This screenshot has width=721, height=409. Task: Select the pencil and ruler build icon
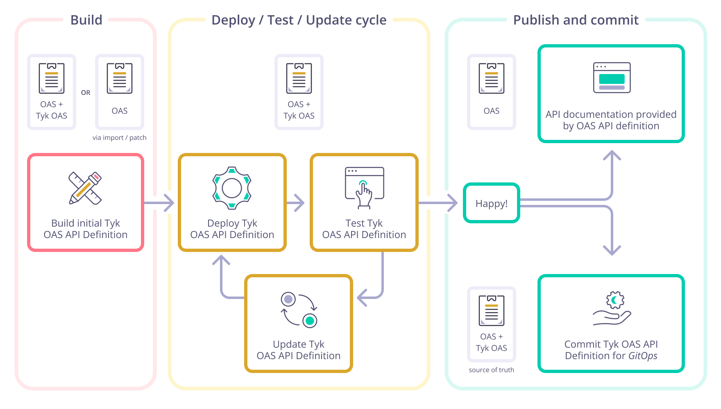pos(85,189)
